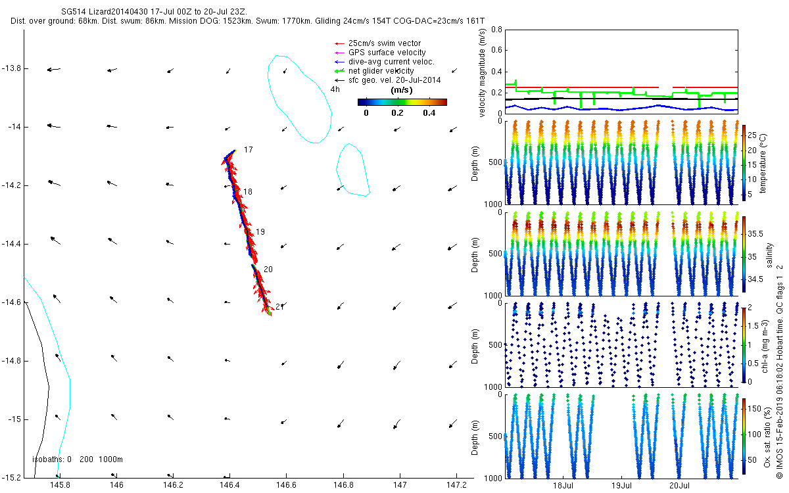Viewport: 789px width, 493px height.
Task: Click the 4h label beside the contour
Action: 335,89
